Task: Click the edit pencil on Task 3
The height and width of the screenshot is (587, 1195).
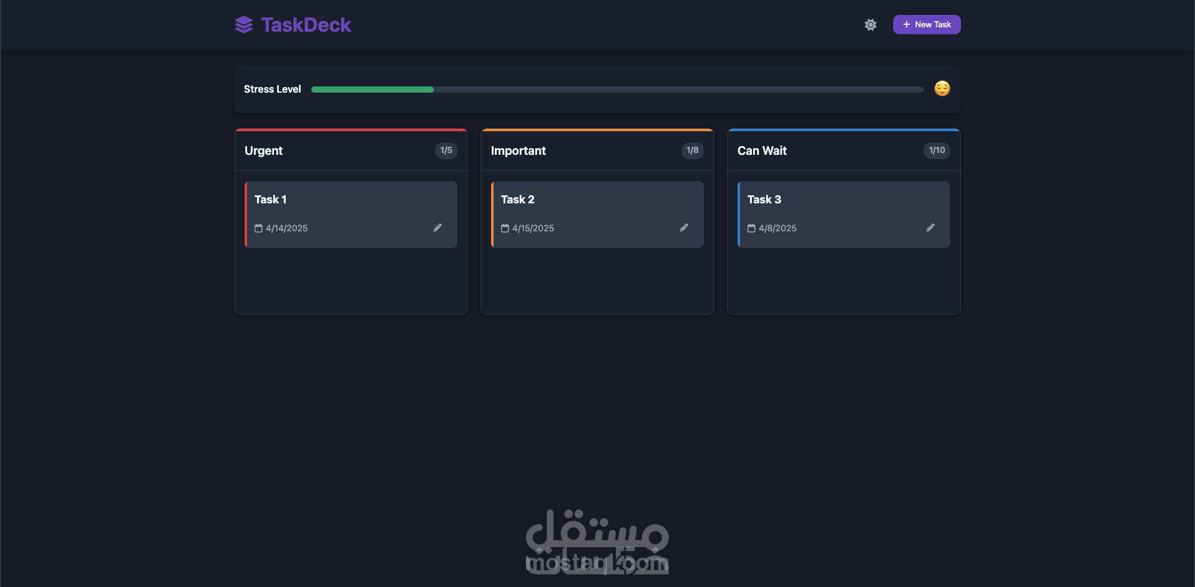Action: tap(930, 228)
